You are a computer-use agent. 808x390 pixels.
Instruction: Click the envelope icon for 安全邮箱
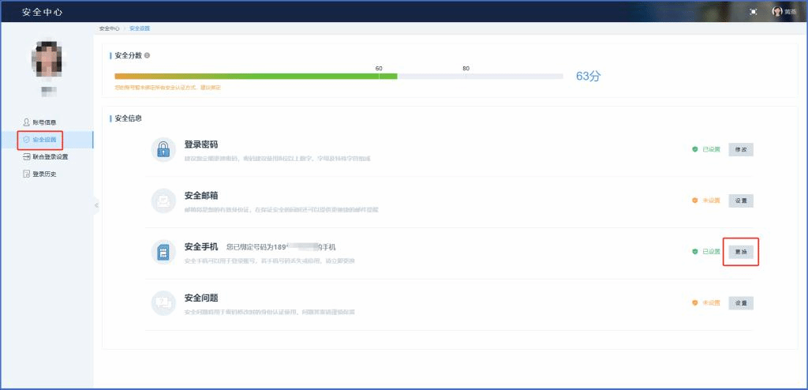tap(163, 201)
